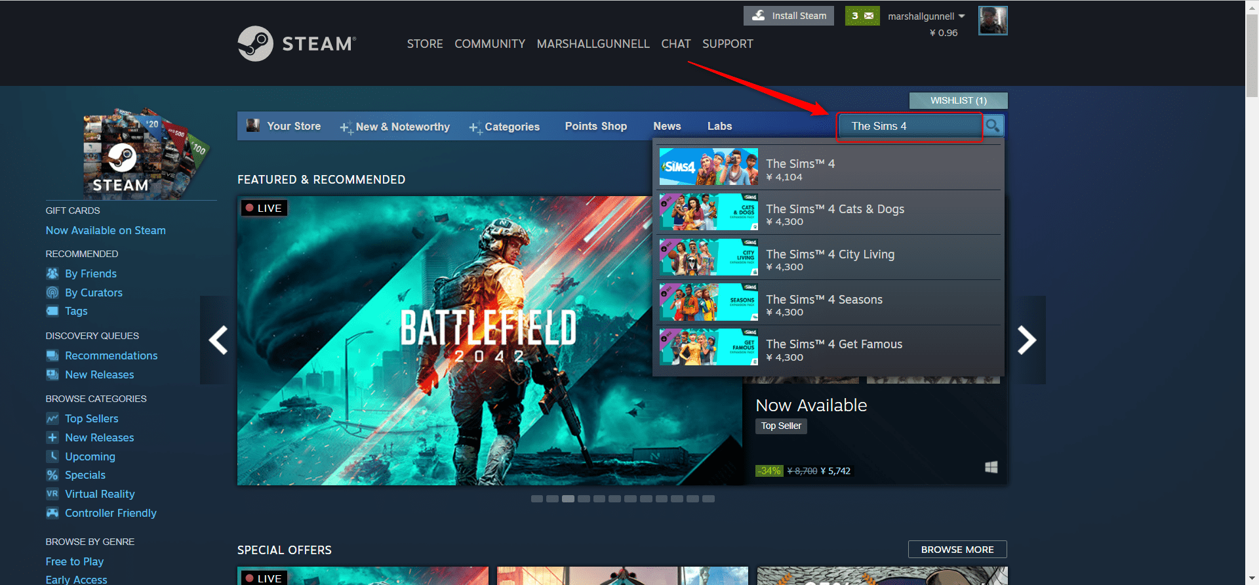Click the magnifying glass search button
The height and width of the screenshot is (585, 1259).
point(993,126)
